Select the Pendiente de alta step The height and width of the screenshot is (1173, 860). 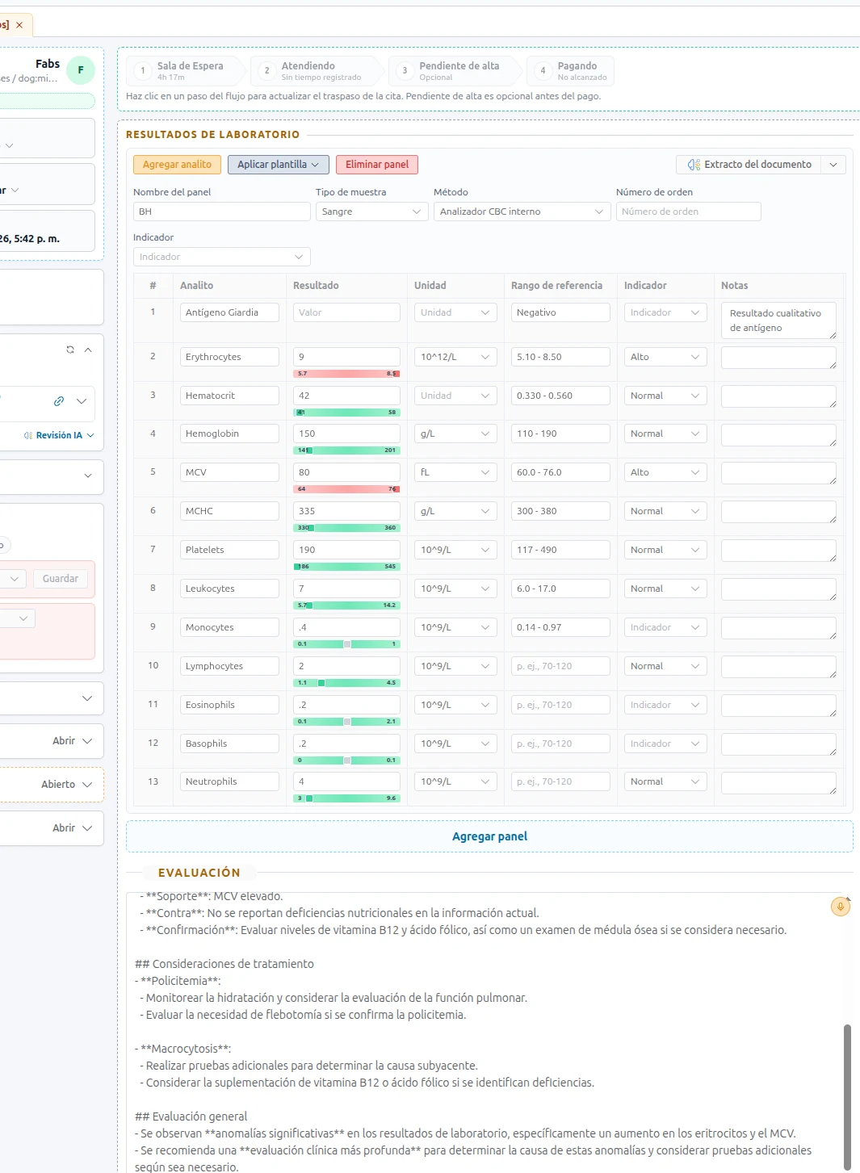pos(456,71)
